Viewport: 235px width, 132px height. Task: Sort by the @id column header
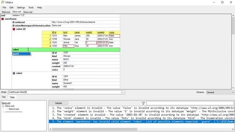click(x=57, y=32)
